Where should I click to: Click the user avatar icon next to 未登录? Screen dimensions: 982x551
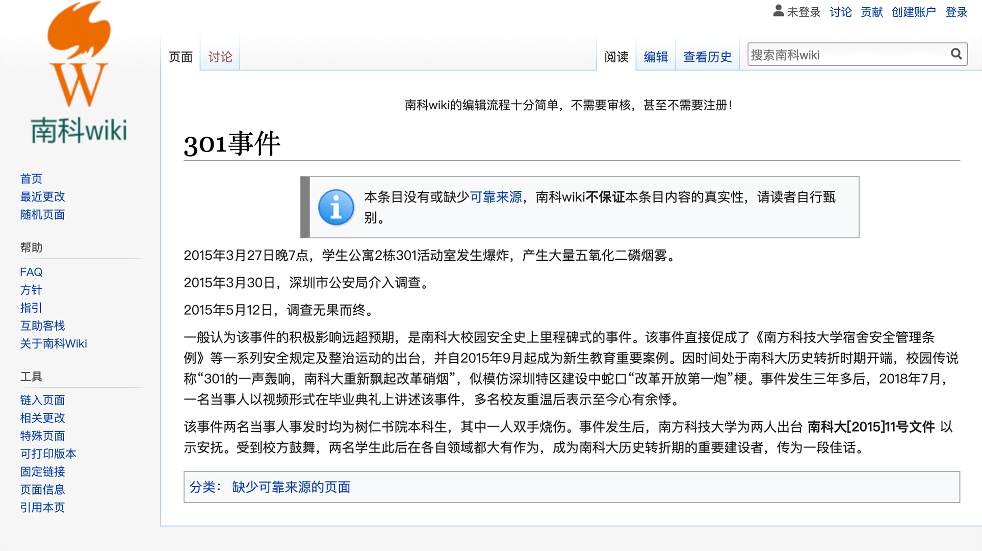778,11
